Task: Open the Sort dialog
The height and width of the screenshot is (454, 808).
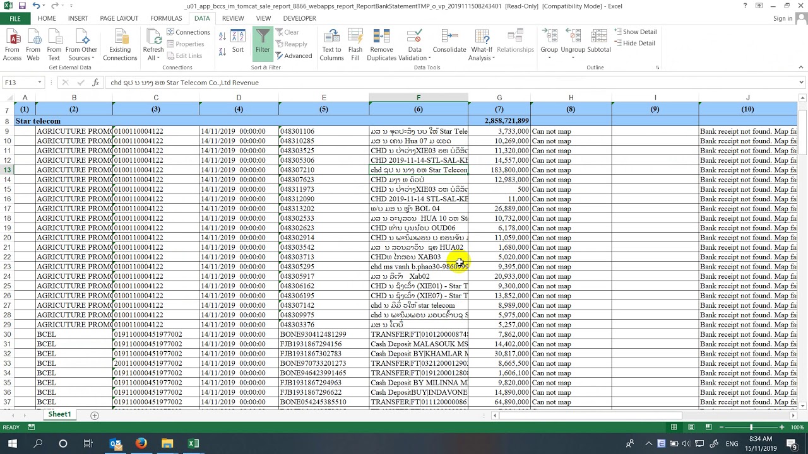Action: coord(238,42)
